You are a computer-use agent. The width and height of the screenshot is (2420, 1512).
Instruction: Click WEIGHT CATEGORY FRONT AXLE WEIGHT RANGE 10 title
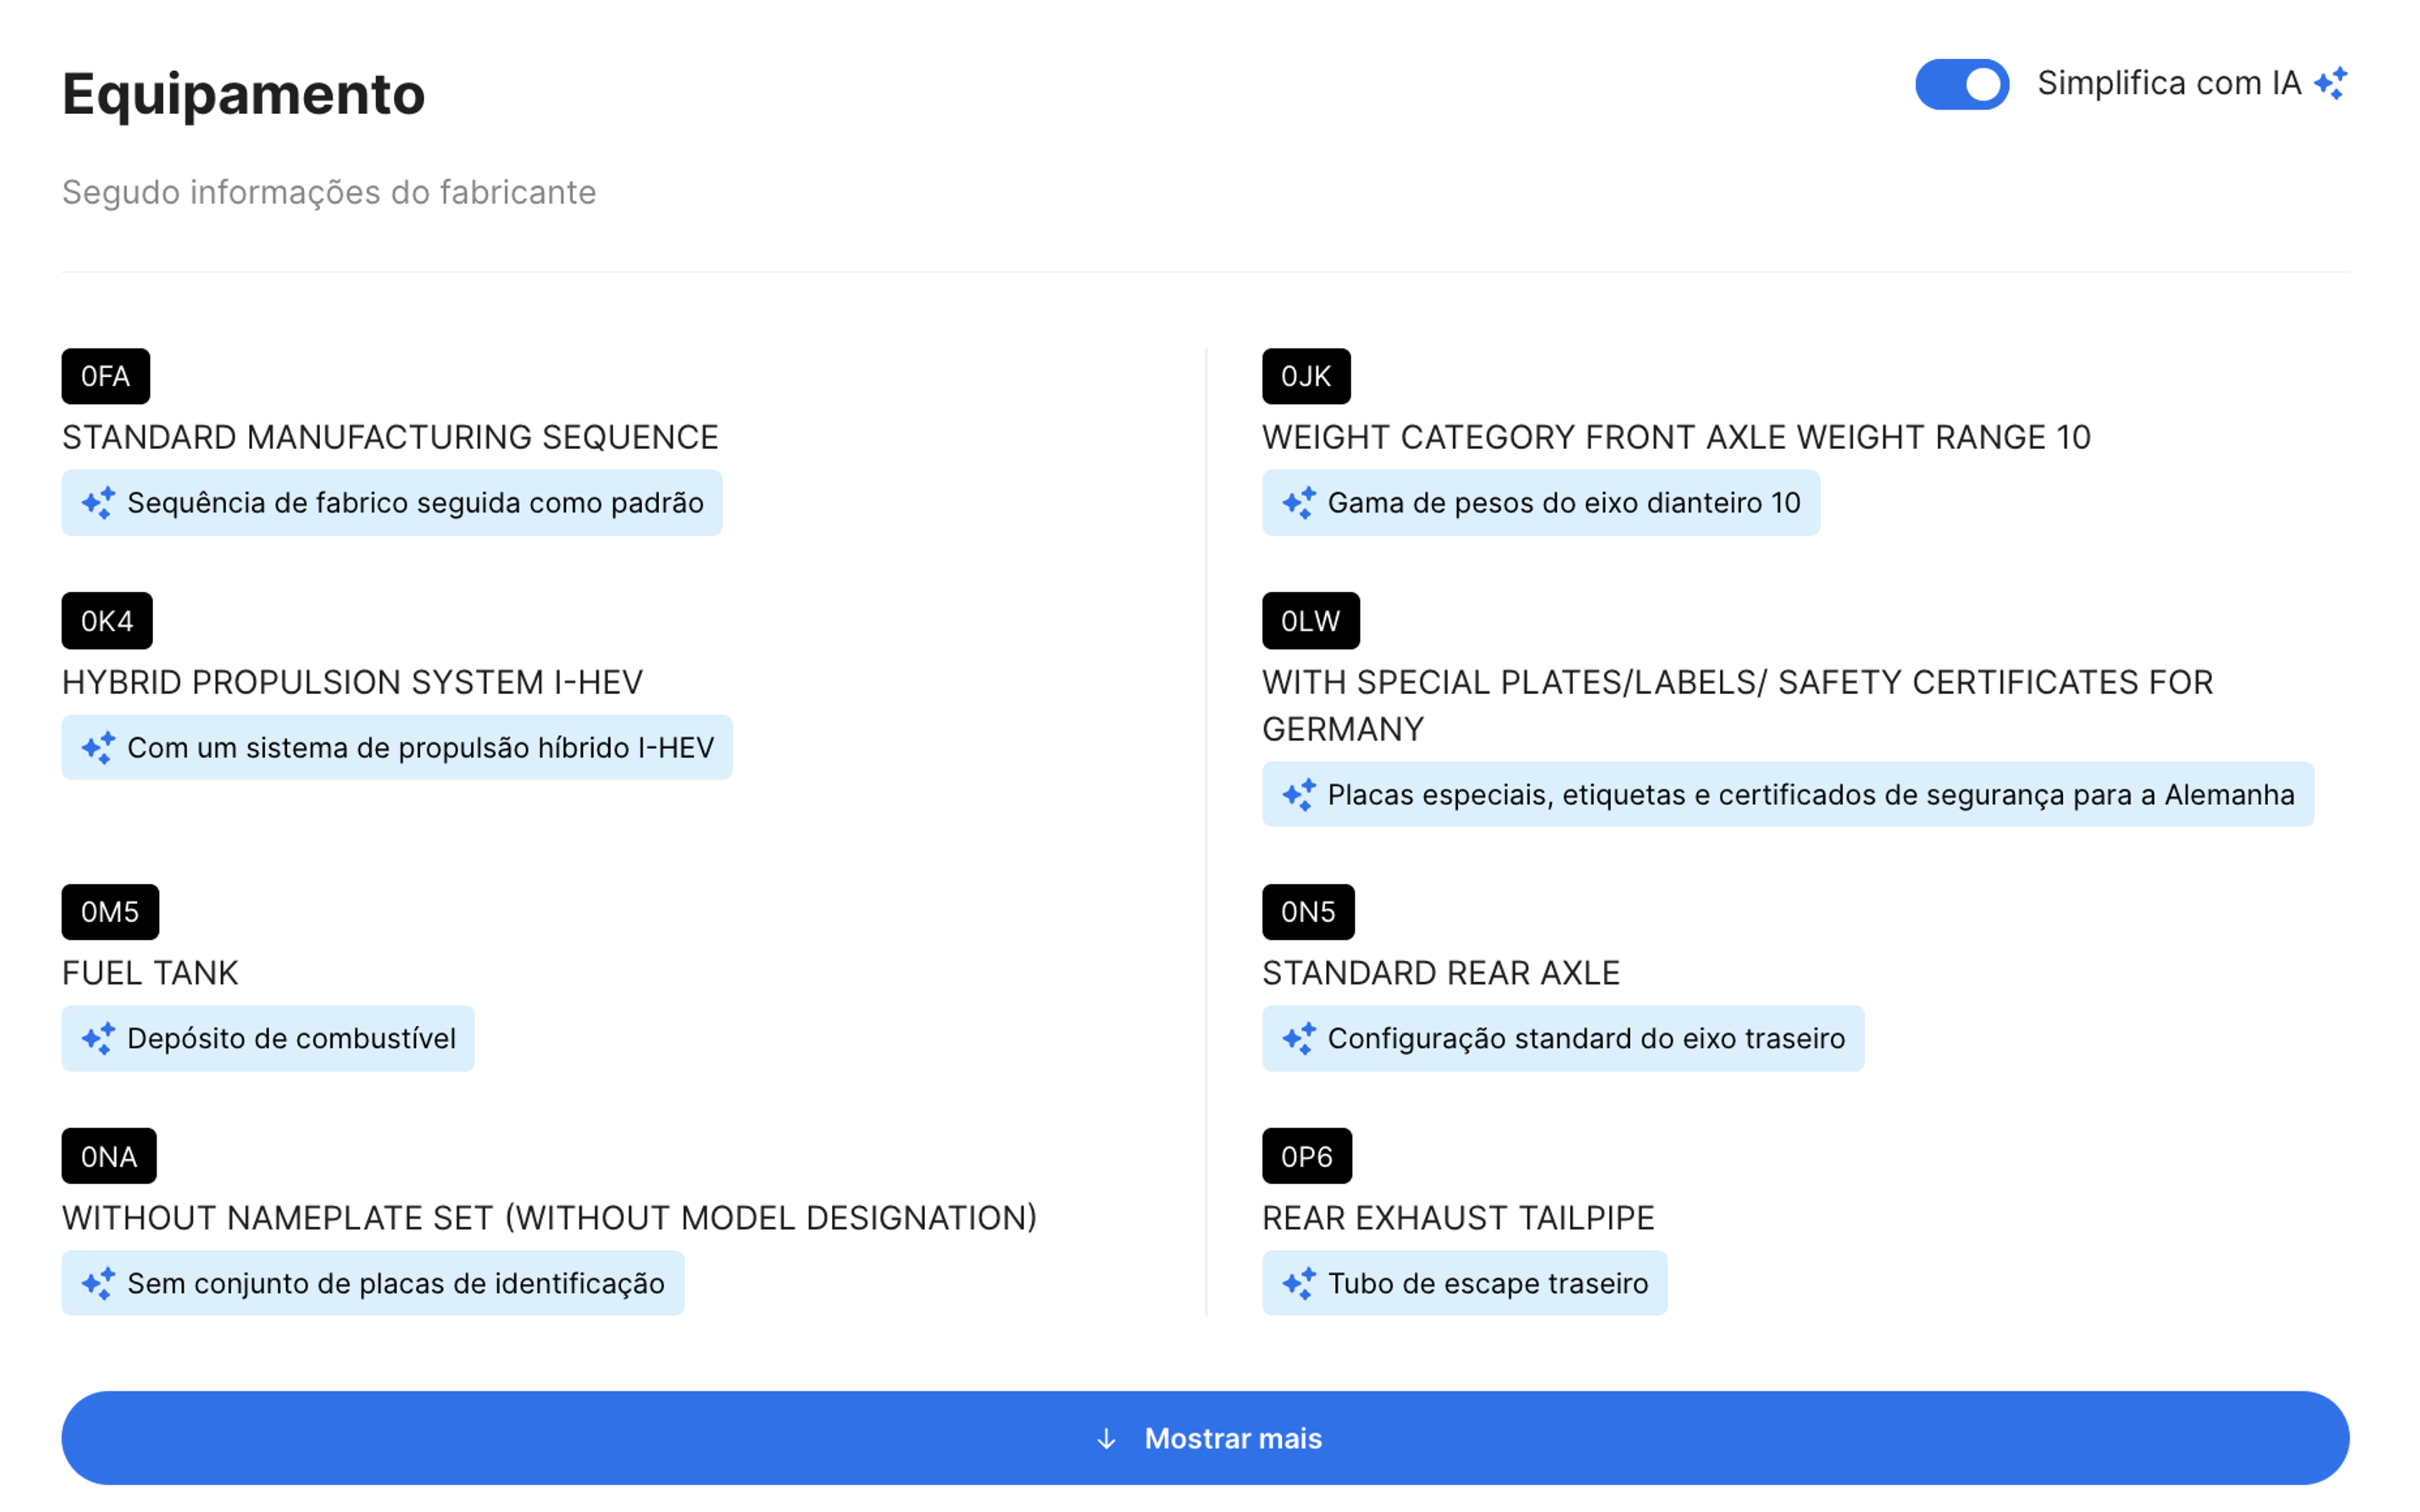click(1676, 437)
